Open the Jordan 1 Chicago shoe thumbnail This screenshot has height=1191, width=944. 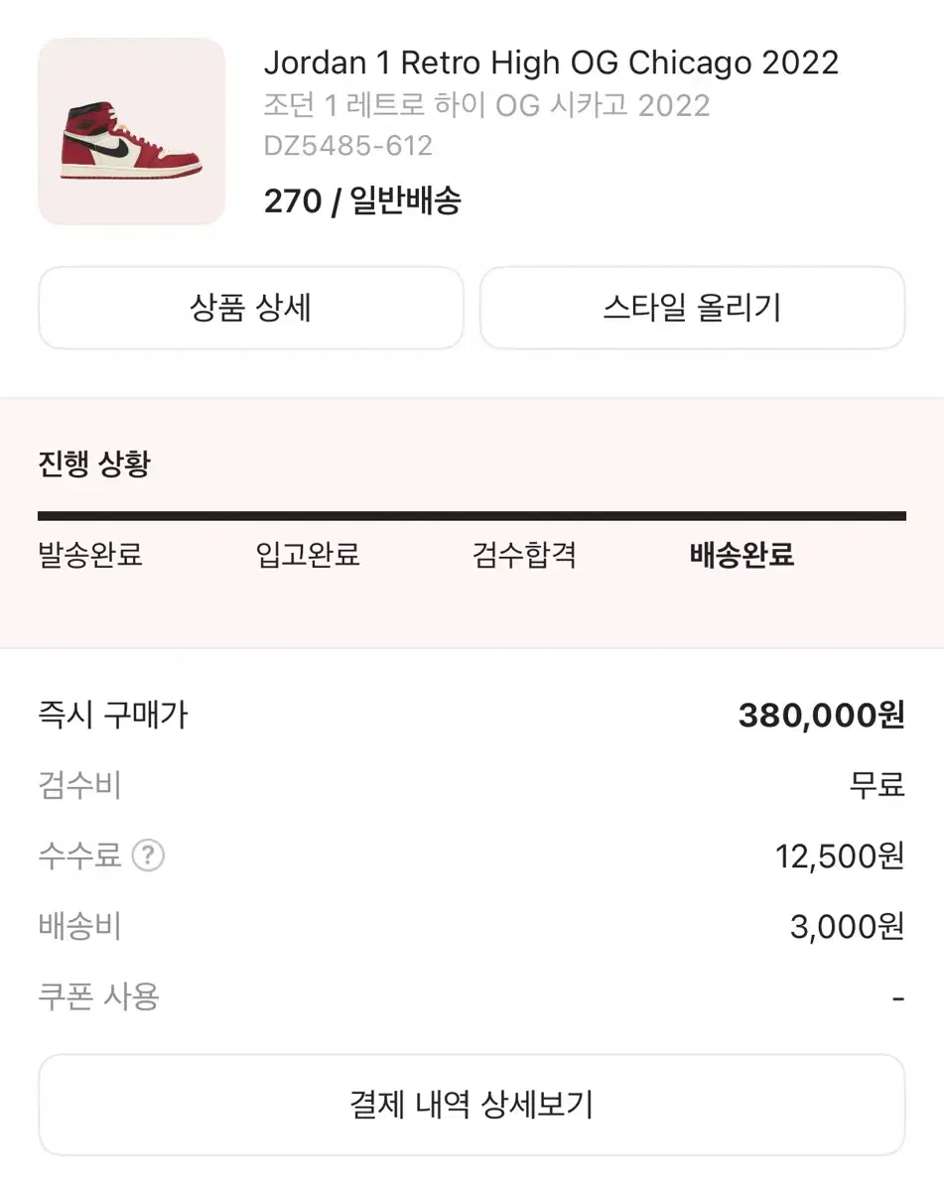click(x=131, y=131)
